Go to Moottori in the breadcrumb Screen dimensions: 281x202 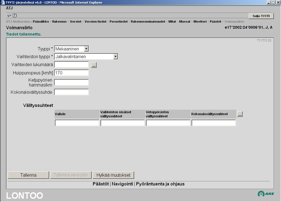(x=200, y=21)
